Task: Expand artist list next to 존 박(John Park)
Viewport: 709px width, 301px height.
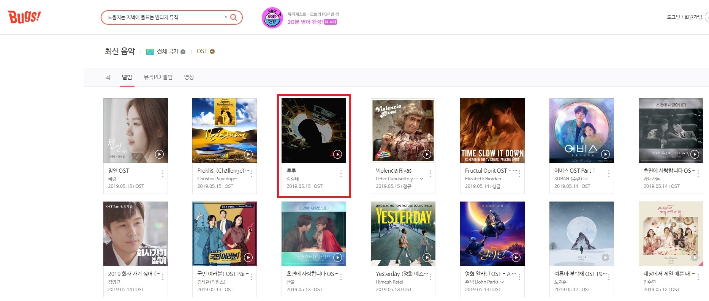Action: [x=502, y=282]
